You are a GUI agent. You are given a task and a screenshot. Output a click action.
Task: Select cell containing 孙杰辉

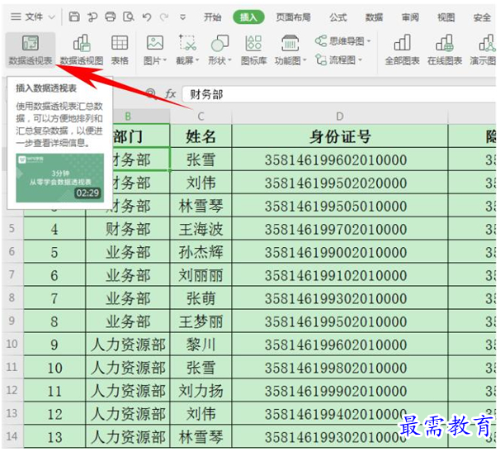pyautogui.click(x=200, y=252)
